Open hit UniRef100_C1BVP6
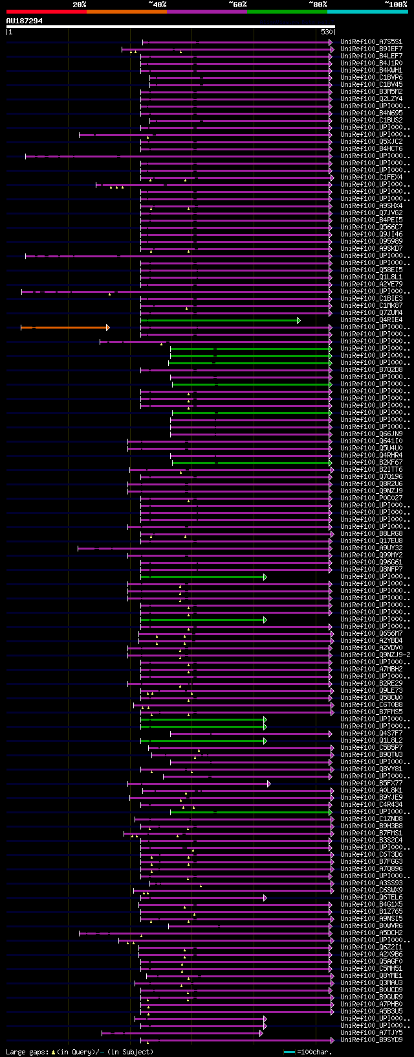Screen dimensions: 414x1057 [x=371, y=78]
